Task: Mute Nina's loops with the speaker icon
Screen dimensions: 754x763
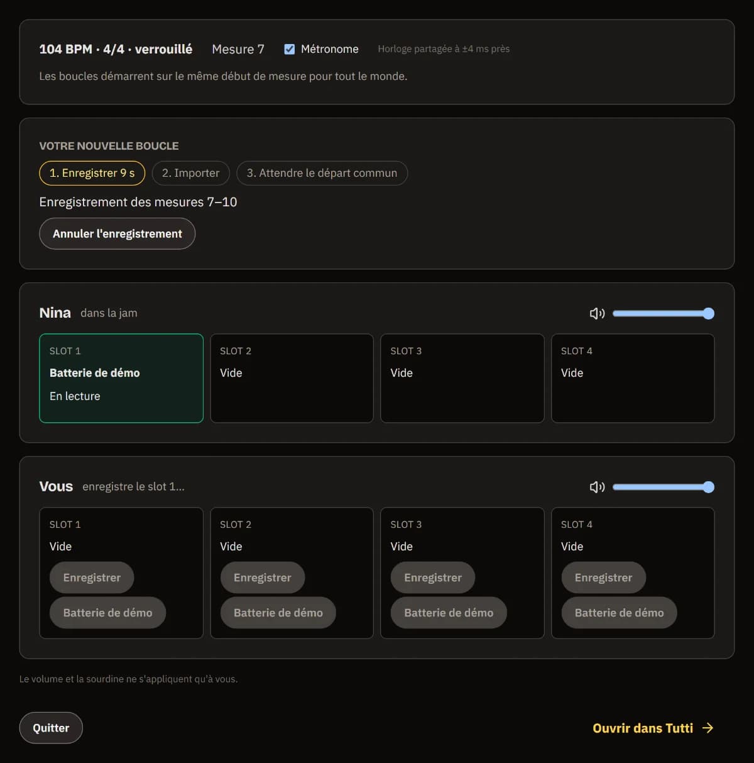Action: click(x=597, y=313)
